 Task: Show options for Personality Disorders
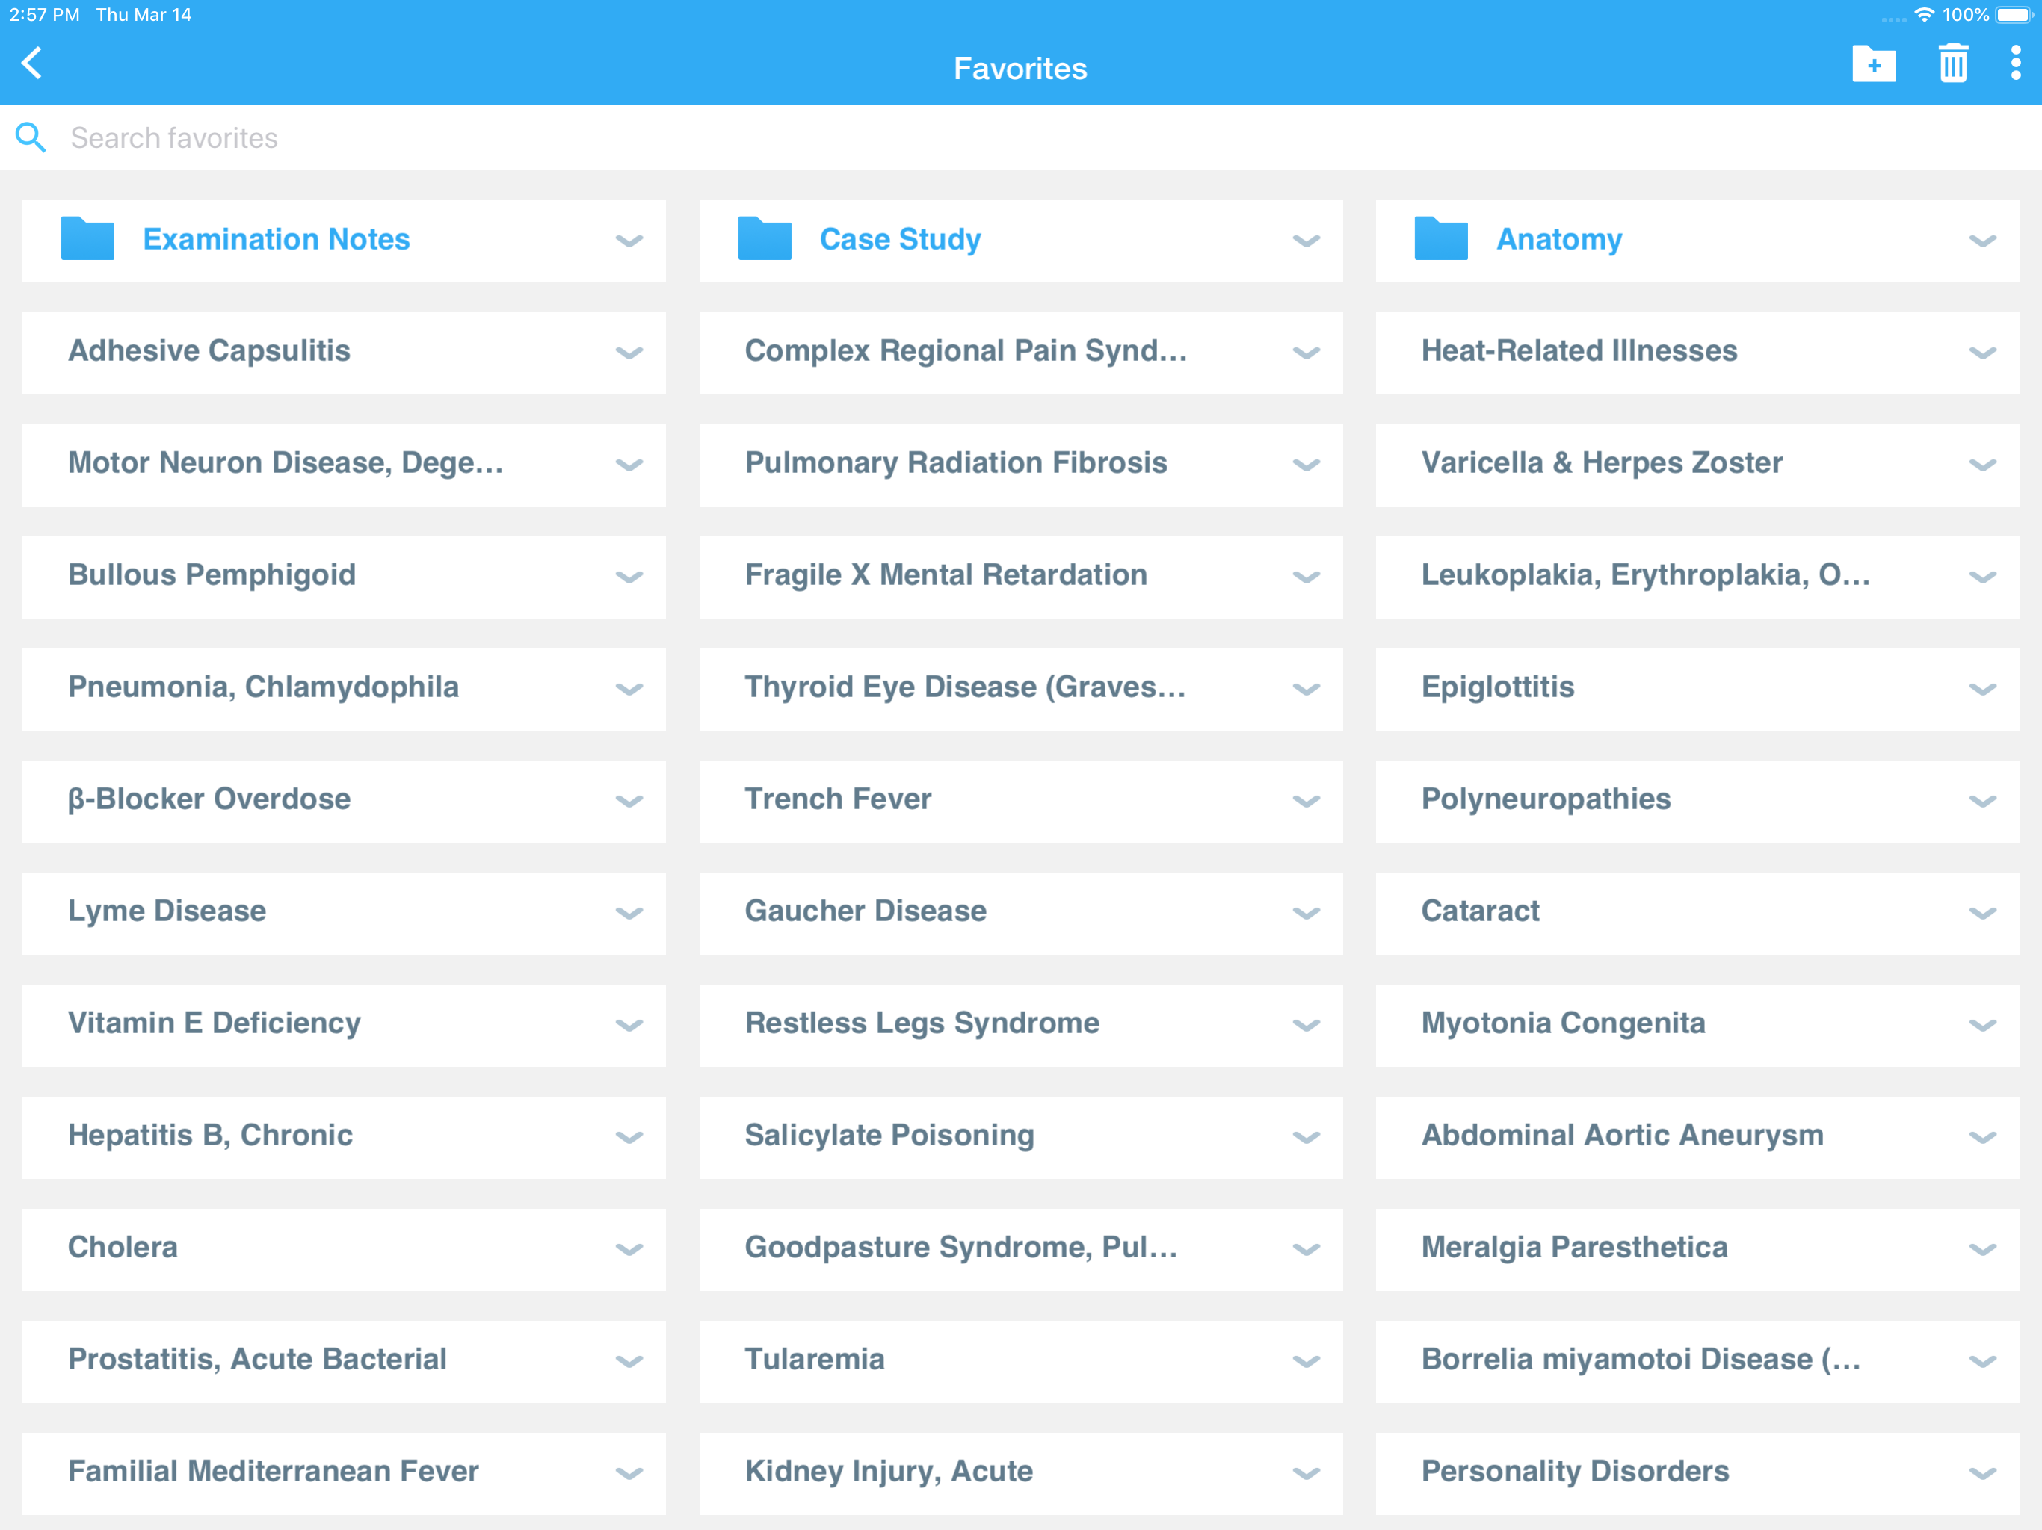point(1982,1474)
